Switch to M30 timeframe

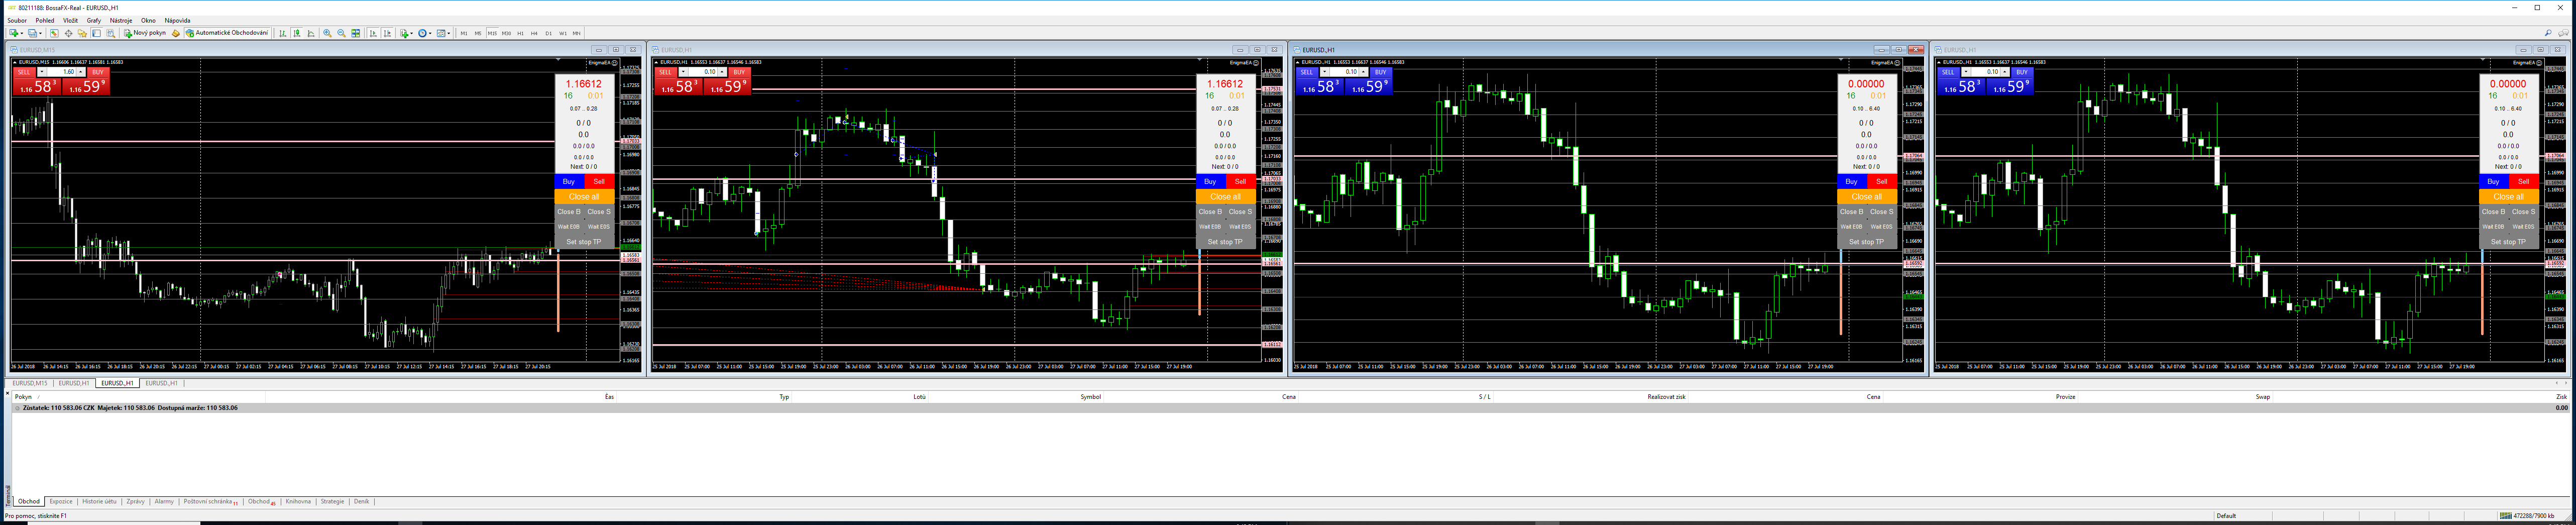[506, 33]
